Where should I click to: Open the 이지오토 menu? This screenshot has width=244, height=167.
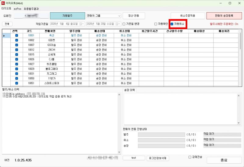(6, 9)
